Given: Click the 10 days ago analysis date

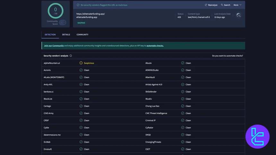Looking at the screenshot, I should 220,17.
